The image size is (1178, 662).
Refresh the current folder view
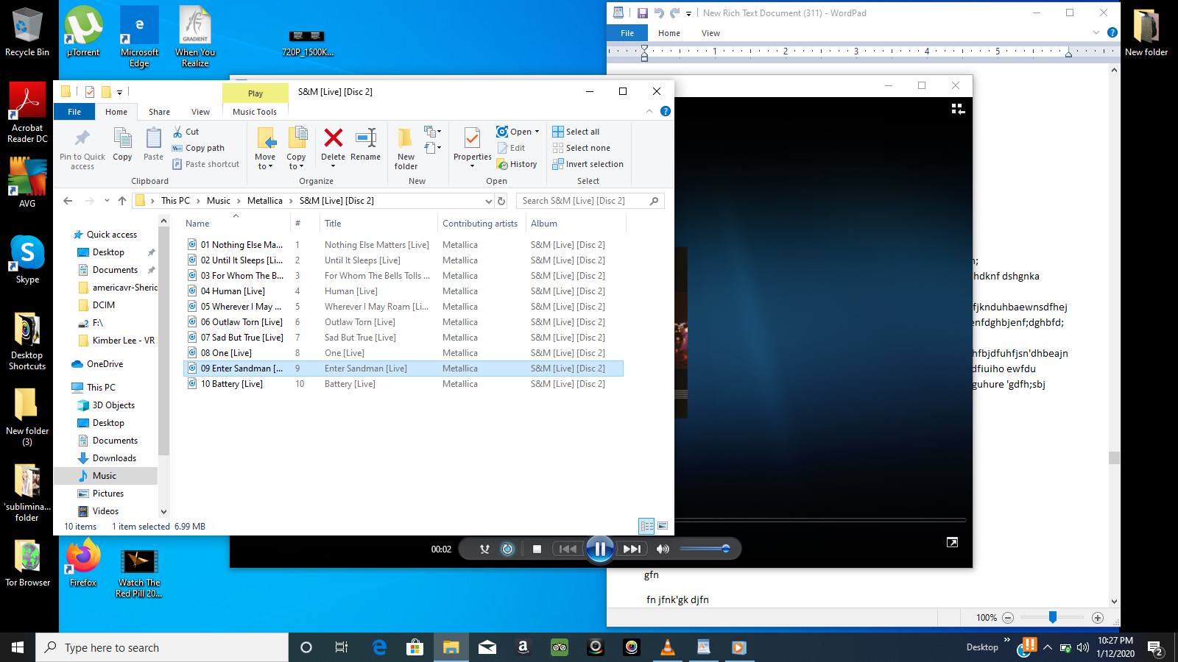pyautogui.click(x=501, y=201)
